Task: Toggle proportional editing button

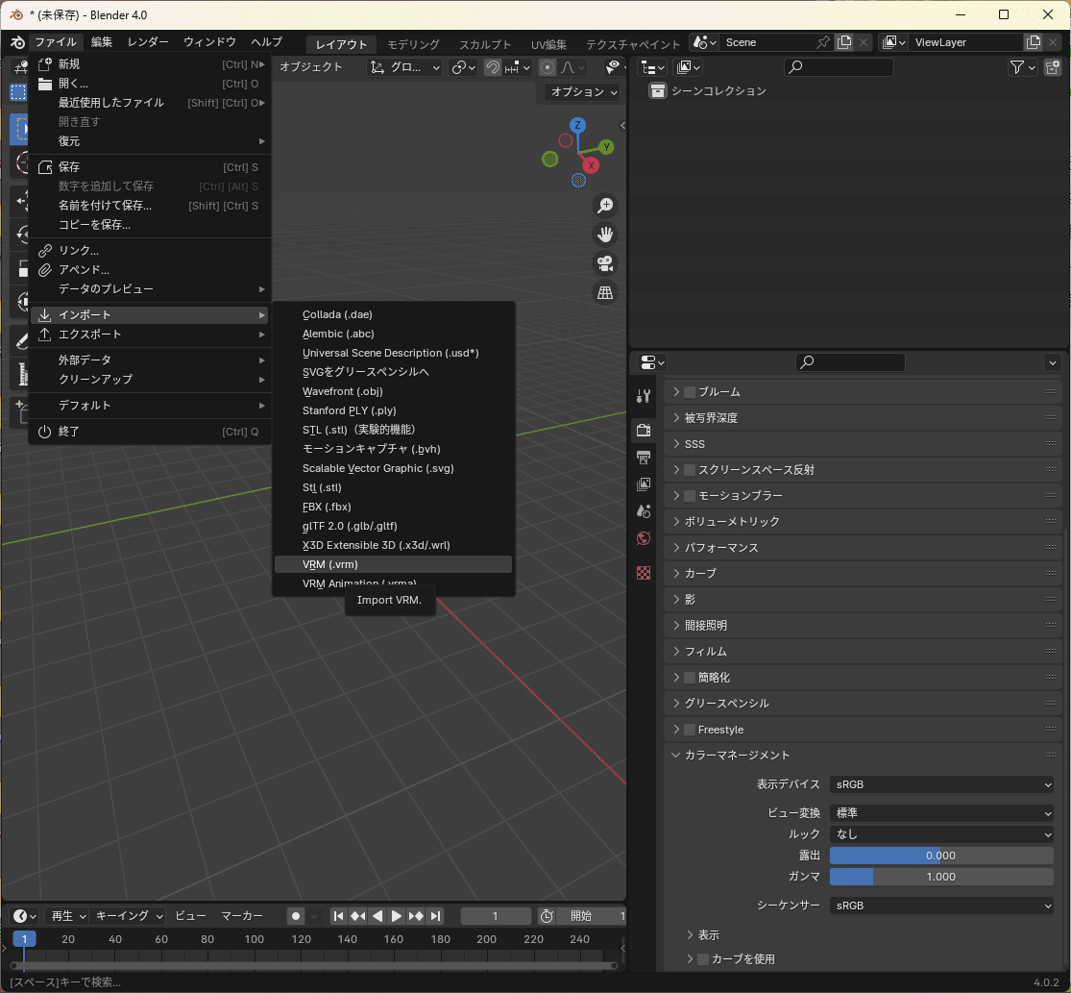Action: pos(548,67)
